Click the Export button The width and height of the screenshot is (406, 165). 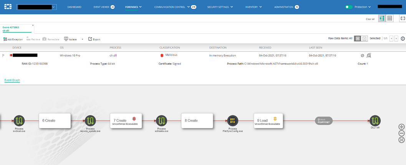click(x=94, y=39)
